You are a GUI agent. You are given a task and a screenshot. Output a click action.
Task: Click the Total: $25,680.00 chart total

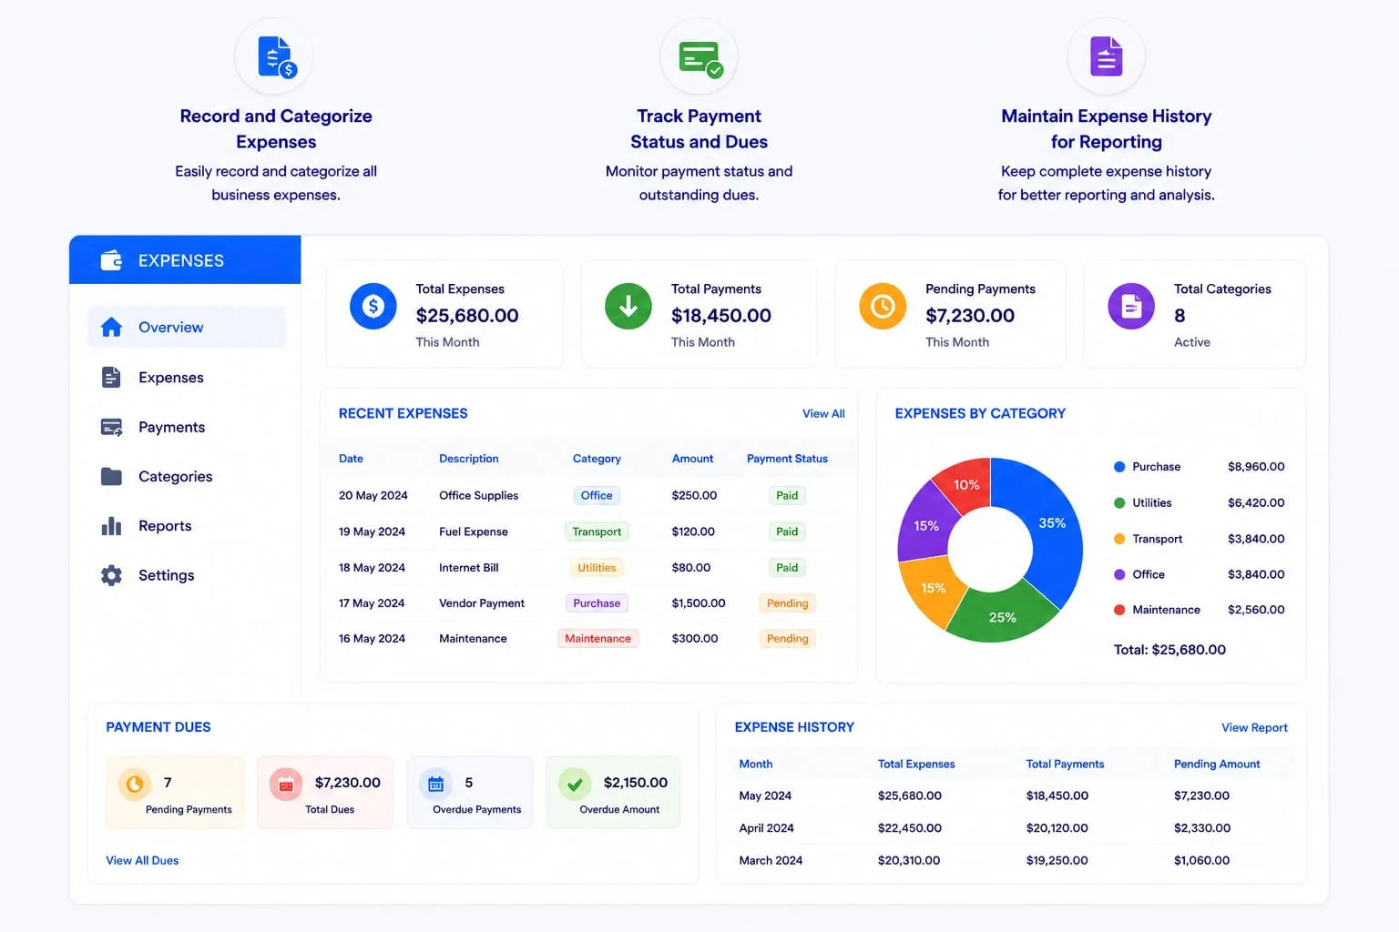coord(1169,650)
